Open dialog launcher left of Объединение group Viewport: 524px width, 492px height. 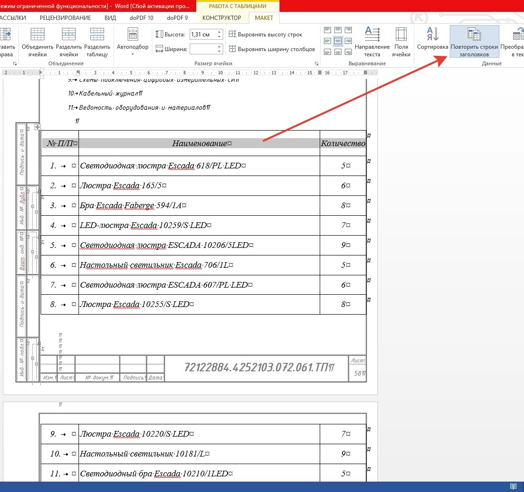tap(15, 63)
